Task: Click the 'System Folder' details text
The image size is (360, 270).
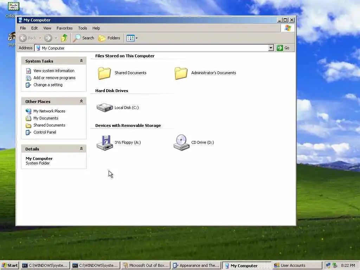Action: coord(38,163)
